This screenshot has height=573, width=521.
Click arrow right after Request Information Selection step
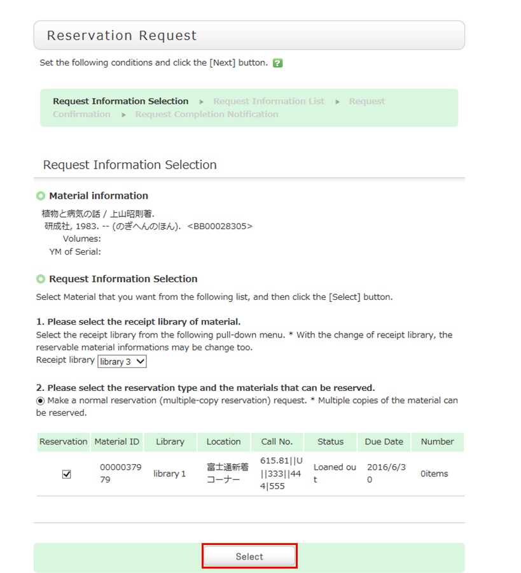pyautogui.click(x=202, y=101)
